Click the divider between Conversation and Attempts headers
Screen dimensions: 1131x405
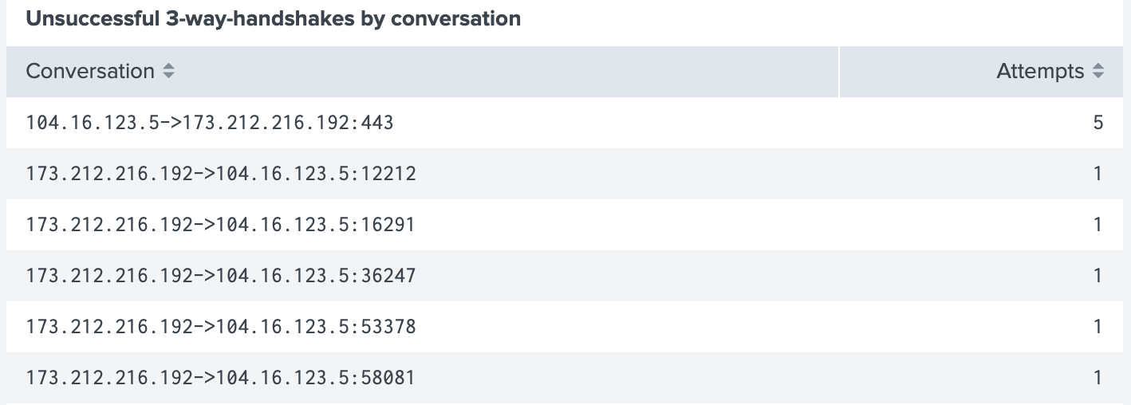coord(839,72)
